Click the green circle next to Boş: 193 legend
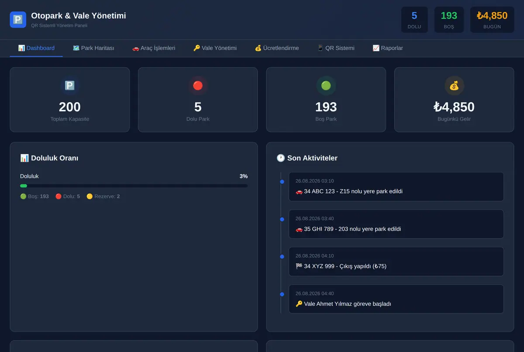The width and height of the screenshot is (524, 352). coord(23,197)
